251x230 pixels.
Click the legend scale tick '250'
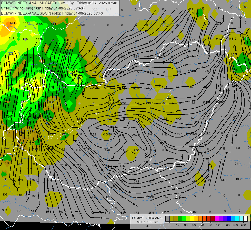tap(235, 225)
